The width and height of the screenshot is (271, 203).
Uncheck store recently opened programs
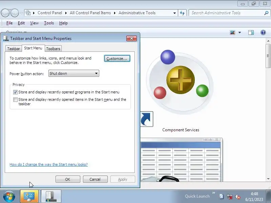[15, 92]
